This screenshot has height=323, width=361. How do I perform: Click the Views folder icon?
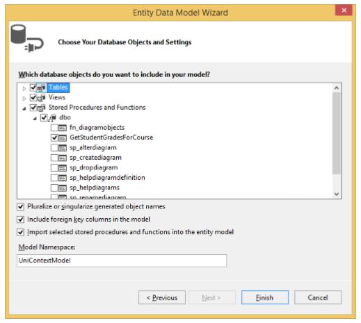pos(42,98)
